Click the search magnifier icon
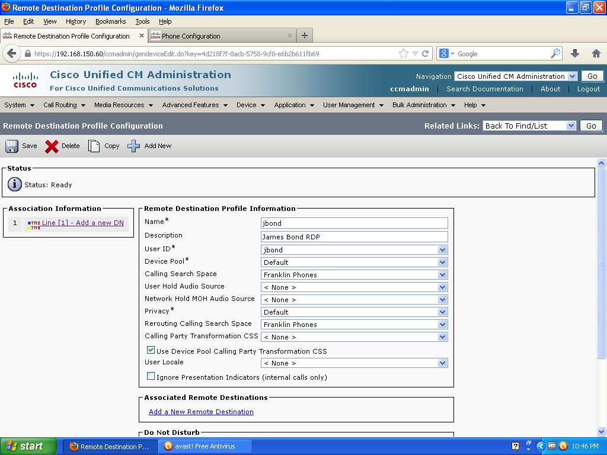 click(555, 53)
